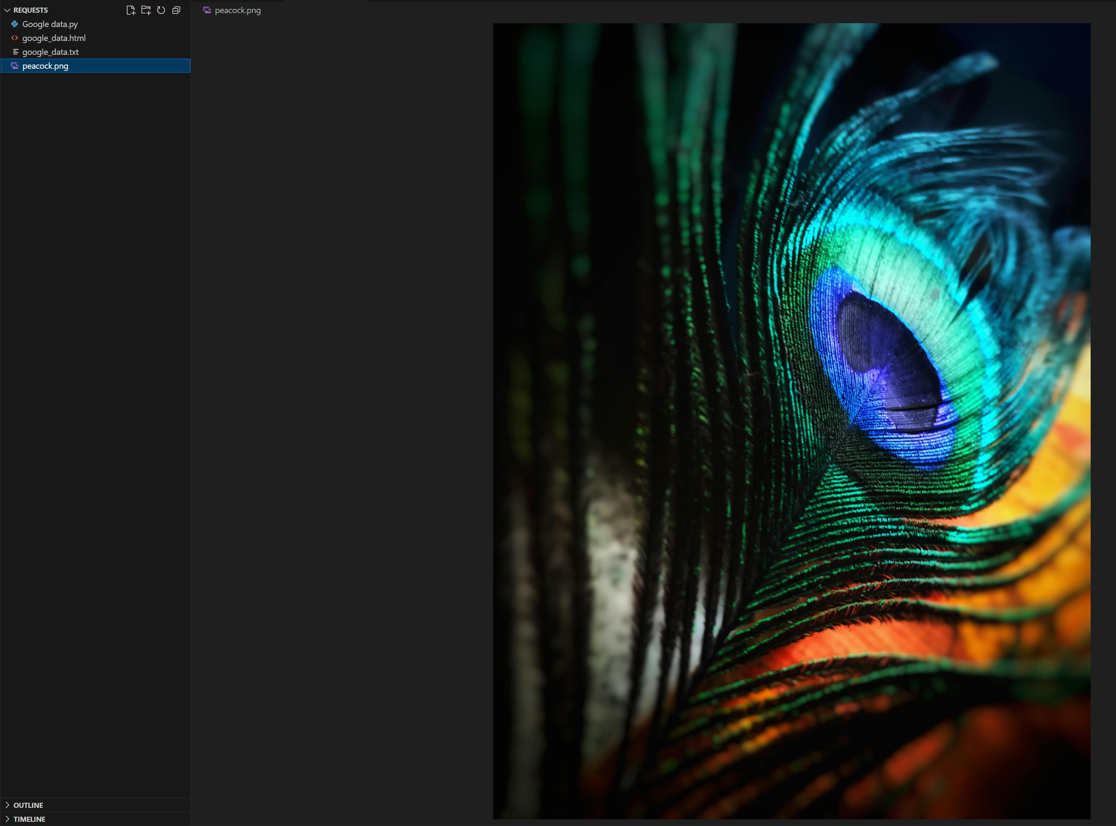Click the peacock feather image preview
The image size is (1116, 826).
pyautogui.click(x=791, y=421)
